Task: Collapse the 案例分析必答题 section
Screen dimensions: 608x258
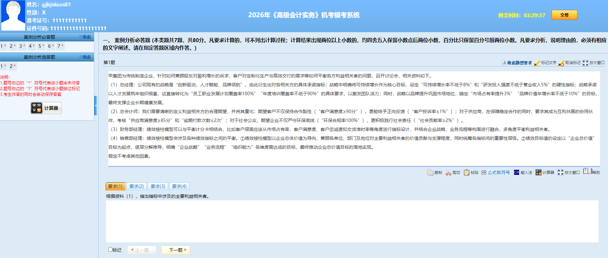Action: click(x=85, y=37)
